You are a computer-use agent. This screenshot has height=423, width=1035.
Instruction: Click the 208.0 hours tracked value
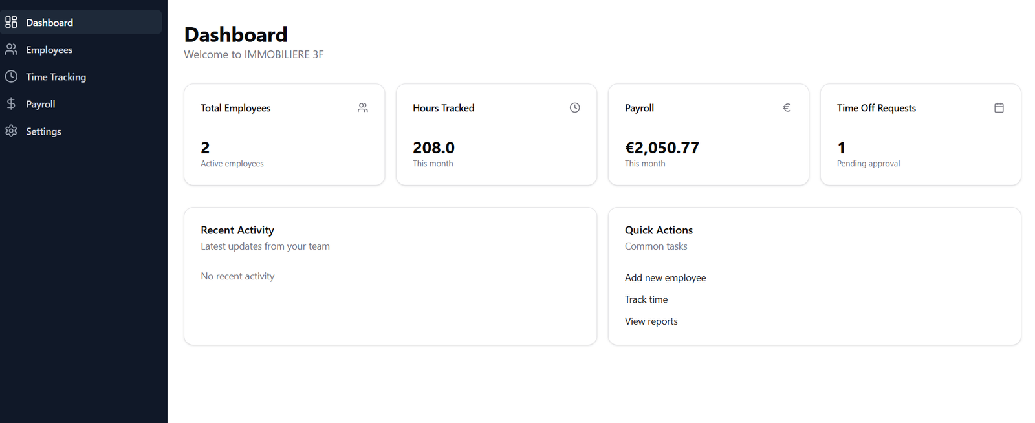pos(433,147)
